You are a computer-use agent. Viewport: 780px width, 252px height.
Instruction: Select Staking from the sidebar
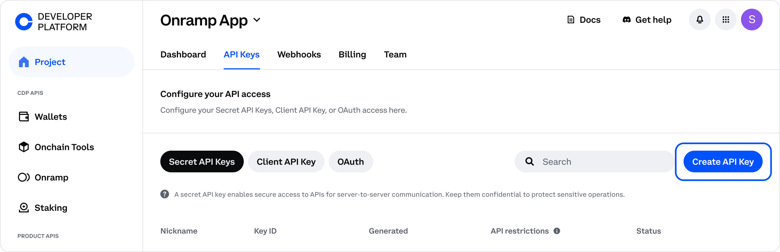coord(51,208)
